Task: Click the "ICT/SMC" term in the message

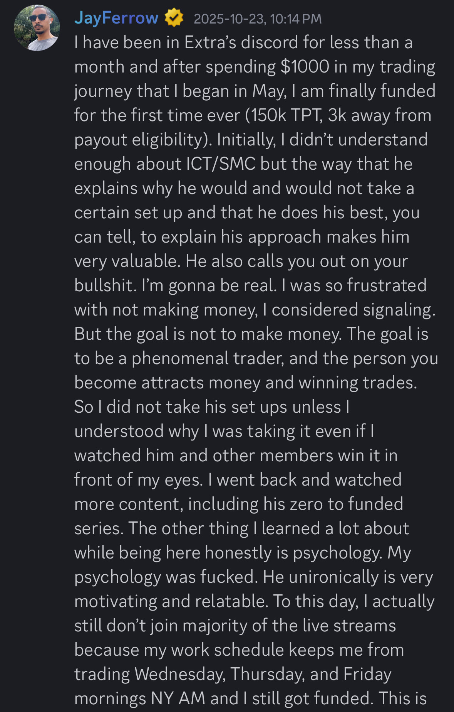Action: pos(221,164)
